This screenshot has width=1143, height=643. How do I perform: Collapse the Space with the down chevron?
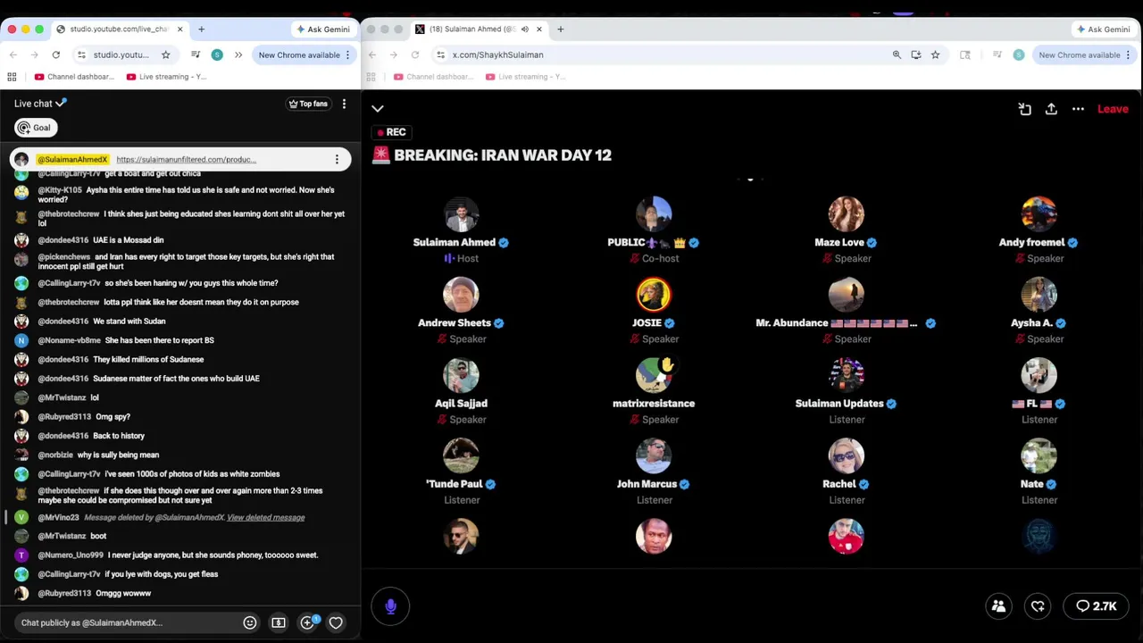tap(378, 109)
